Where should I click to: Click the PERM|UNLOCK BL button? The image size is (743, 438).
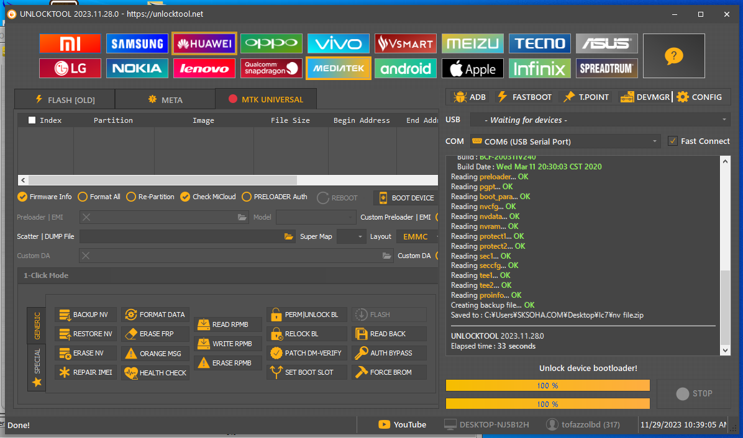coord(306,315)
